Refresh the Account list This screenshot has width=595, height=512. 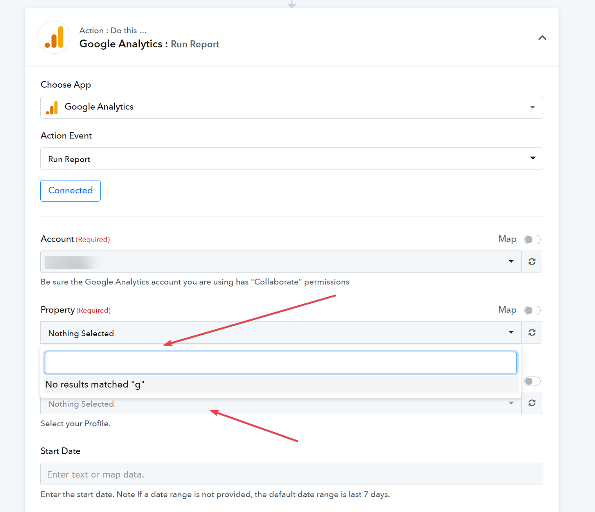(532, 261)
